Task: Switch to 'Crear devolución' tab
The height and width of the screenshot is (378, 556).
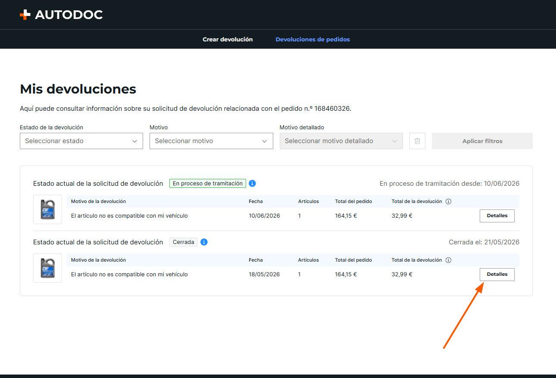Action: 228,39
